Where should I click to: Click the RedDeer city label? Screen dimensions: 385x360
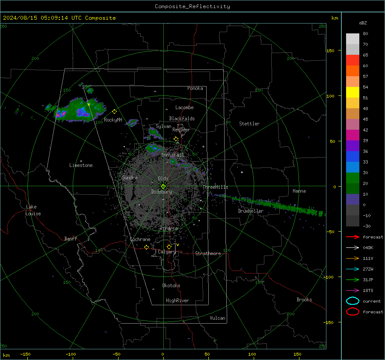coord(181,130)
